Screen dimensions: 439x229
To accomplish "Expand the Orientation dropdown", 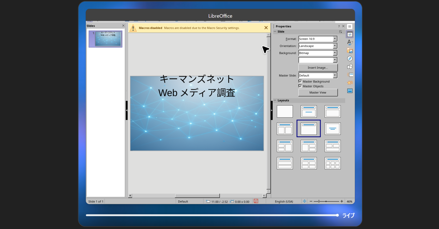I will click(x=335, y=46).
